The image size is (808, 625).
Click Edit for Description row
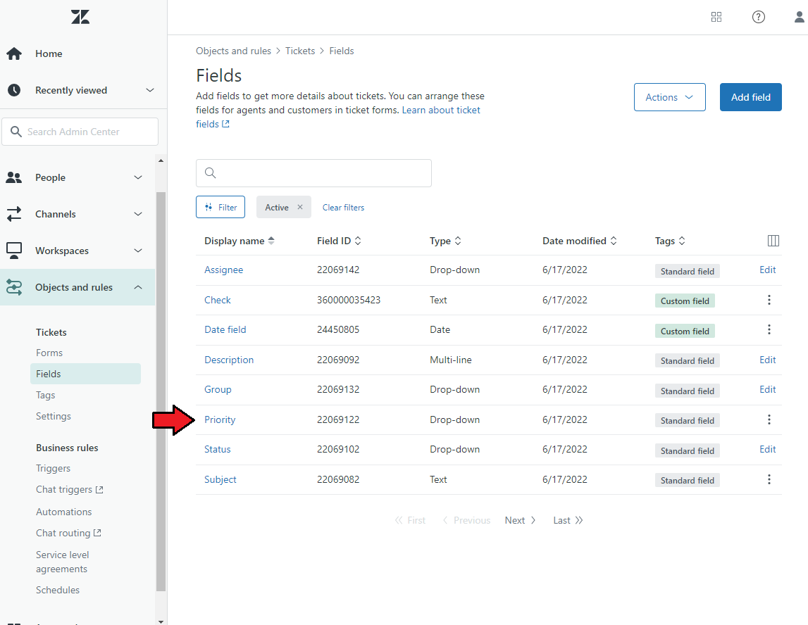(x=767, y=360)
